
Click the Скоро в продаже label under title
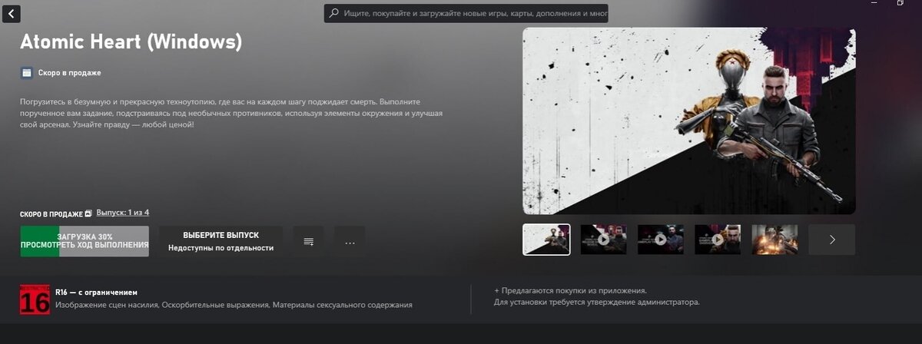[69, 73]
